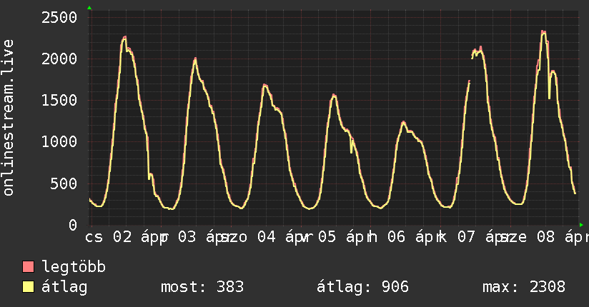Select the legtöbb legend label
The image size is (589, 307).
tap(74, 268)
